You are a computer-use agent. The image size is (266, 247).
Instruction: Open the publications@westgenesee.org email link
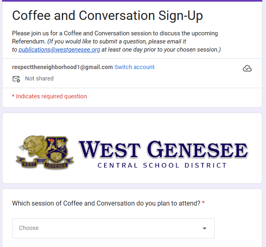click(x=59, y=50)
